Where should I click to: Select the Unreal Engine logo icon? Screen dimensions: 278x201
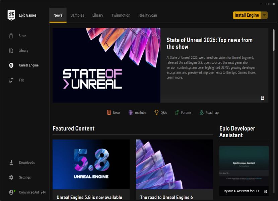tap(11, 65)
